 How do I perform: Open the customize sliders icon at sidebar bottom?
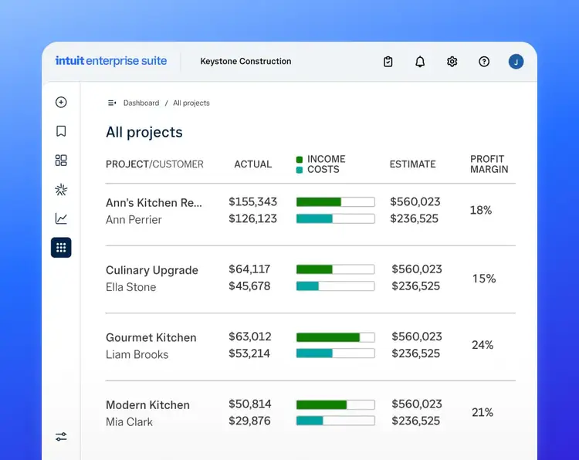pyautogui.click(x=61, y=437)
